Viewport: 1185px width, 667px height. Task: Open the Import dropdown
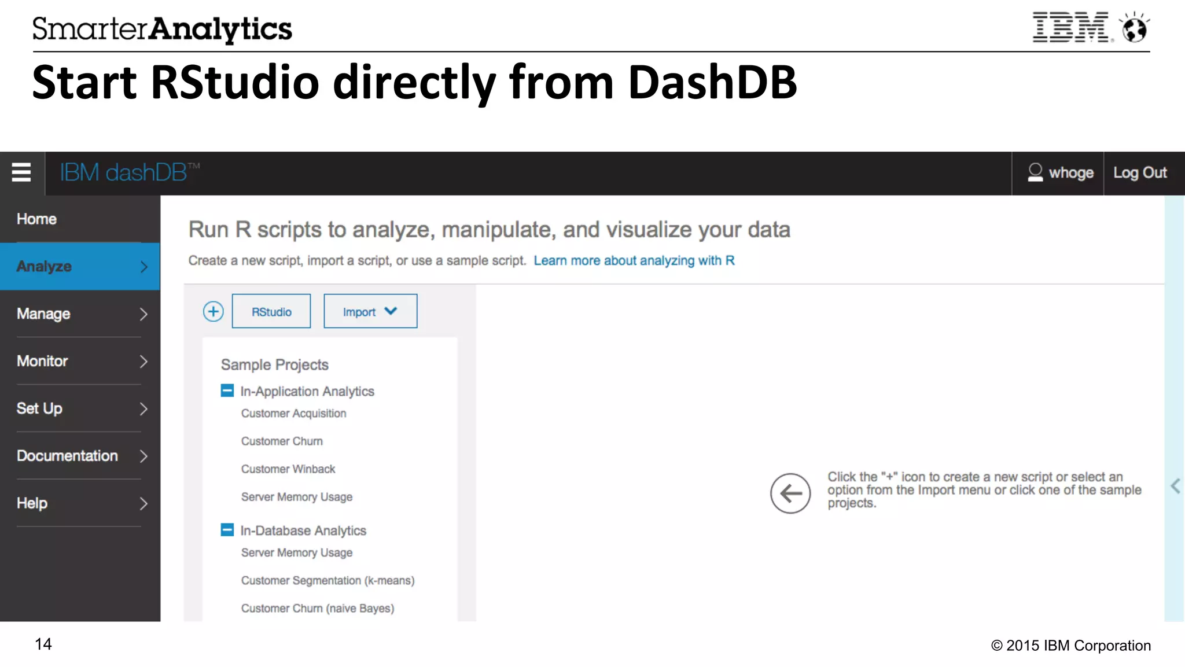[370, 311]
